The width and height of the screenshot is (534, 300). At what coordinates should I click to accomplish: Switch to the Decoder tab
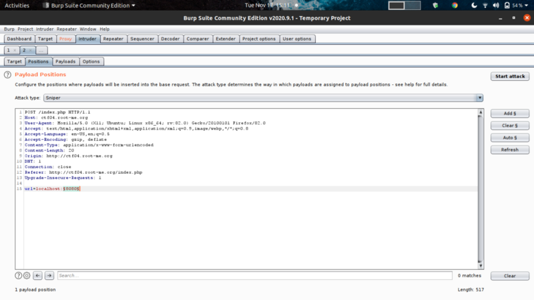[170, 39]
